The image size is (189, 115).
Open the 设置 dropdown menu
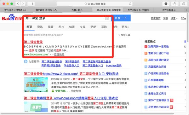pos(174,18)
